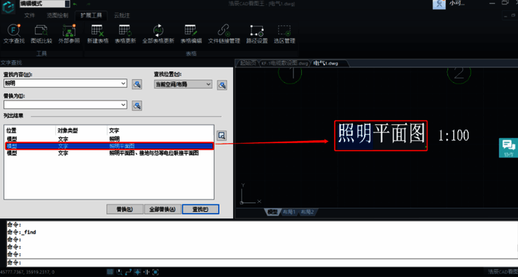Toggle the lineweight status bar icon
The image size is (518, 277).
pos(146,272)
